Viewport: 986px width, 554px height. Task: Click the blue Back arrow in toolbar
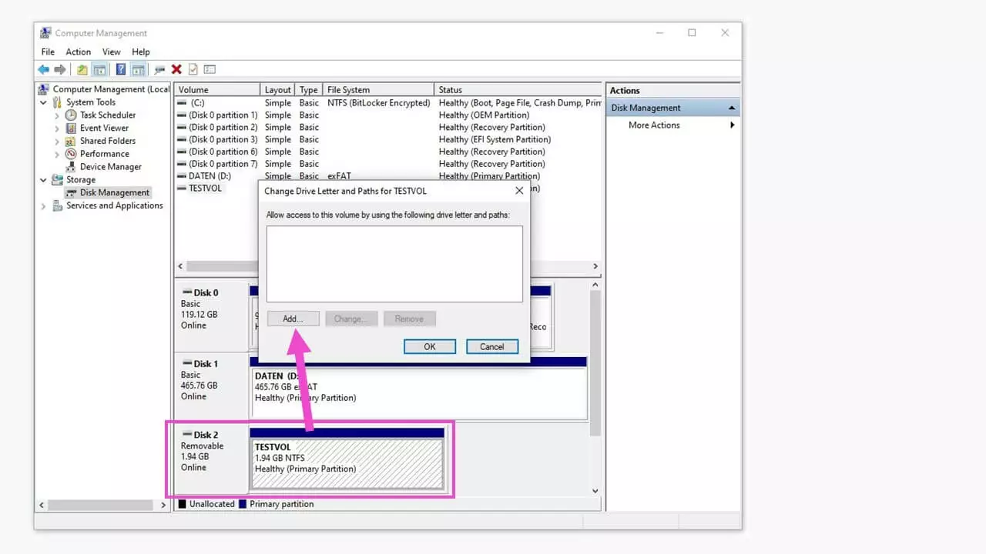[44, 70]
